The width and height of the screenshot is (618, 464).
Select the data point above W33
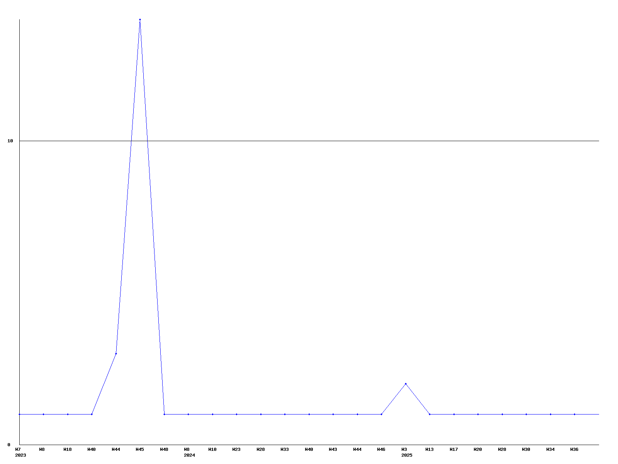[x=285, y=414]
